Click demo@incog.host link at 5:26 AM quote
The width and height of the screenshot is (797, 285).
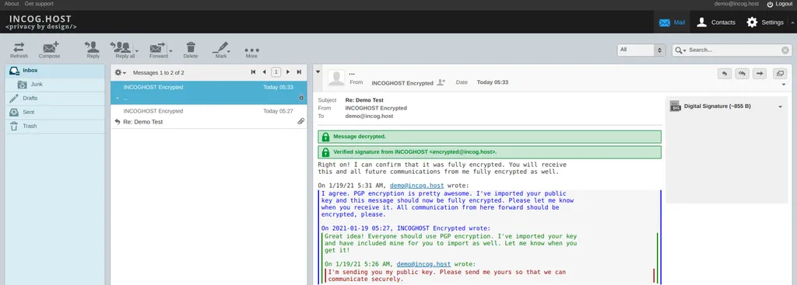[423, 264]
